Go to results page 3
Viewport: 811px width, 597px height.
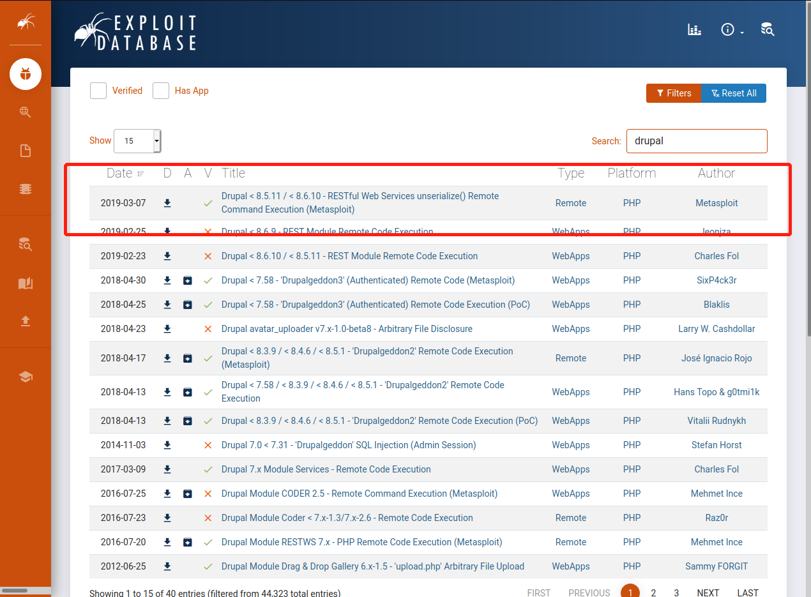point(676,593)
